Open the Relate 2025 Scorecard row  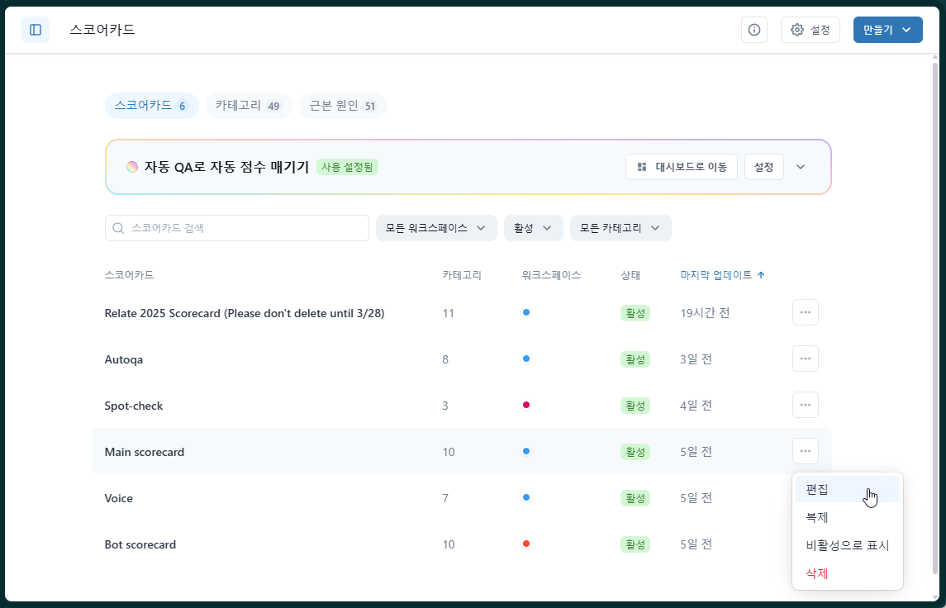[462, 313]
